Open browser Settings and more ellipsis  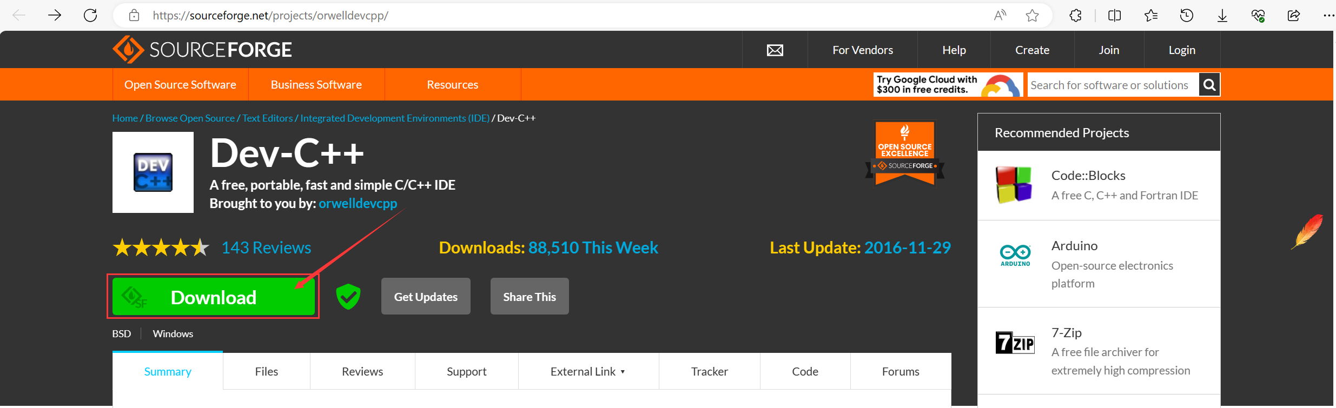[1328, 16]
